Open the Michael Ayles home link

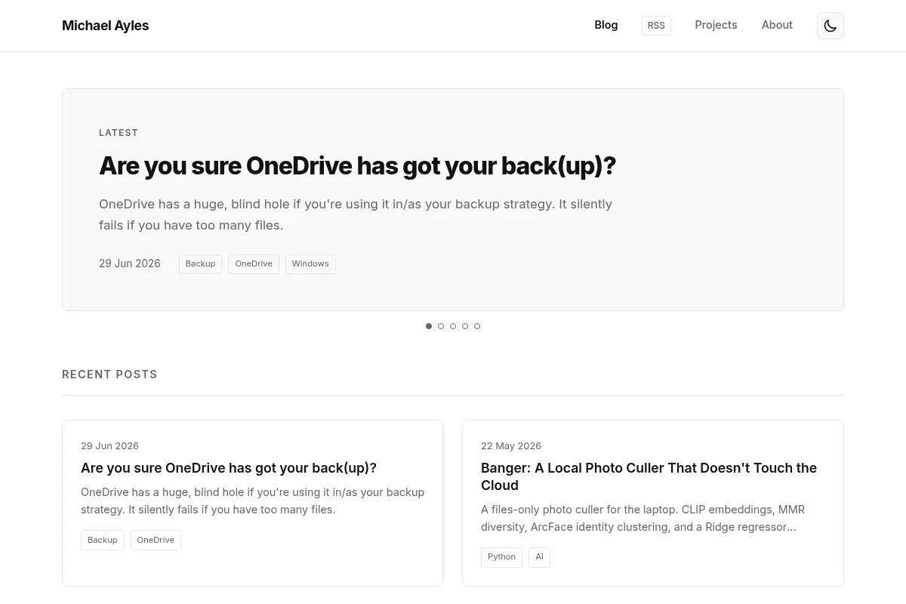(105, 26)
